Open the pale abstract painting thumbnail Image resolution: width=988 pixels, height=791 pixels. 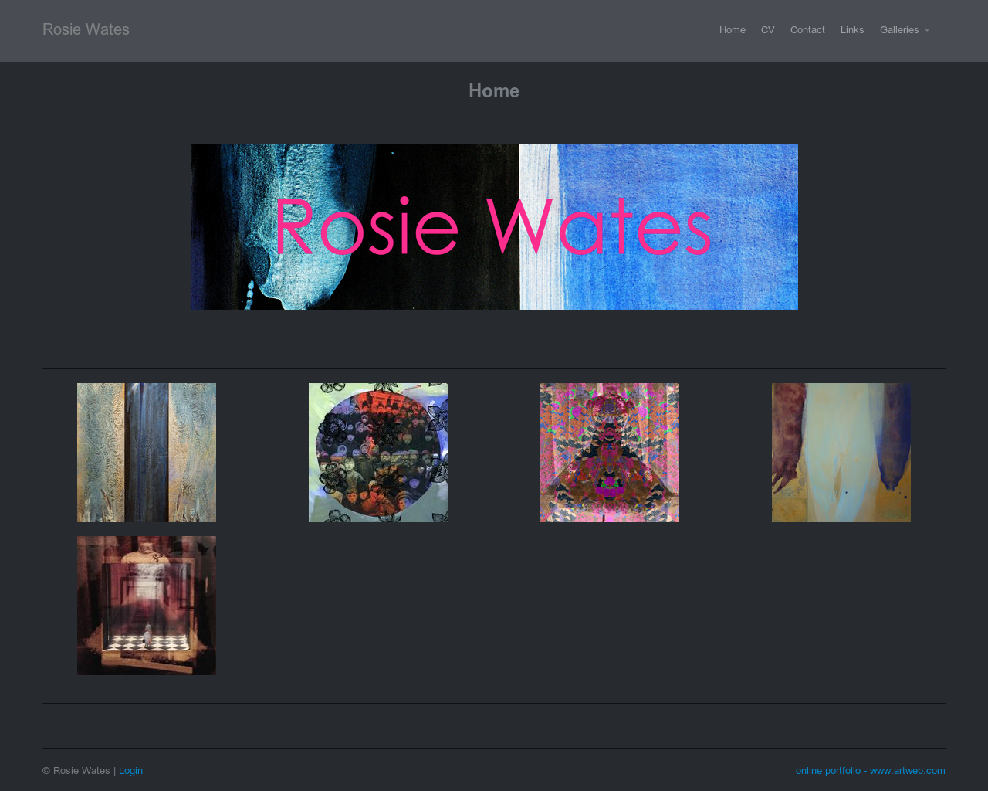pyautogui.click(x=841, y=453)
